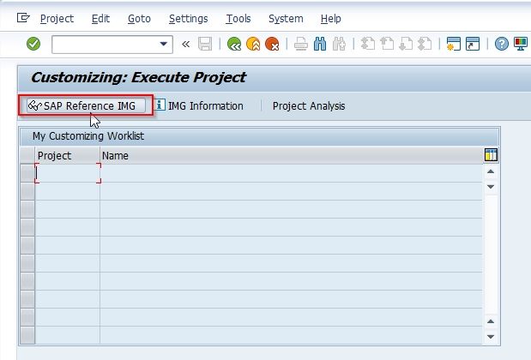Viewport: 531px width, 360px height.
Task: Click the red Cancel icon
Action: pos(272,44)
